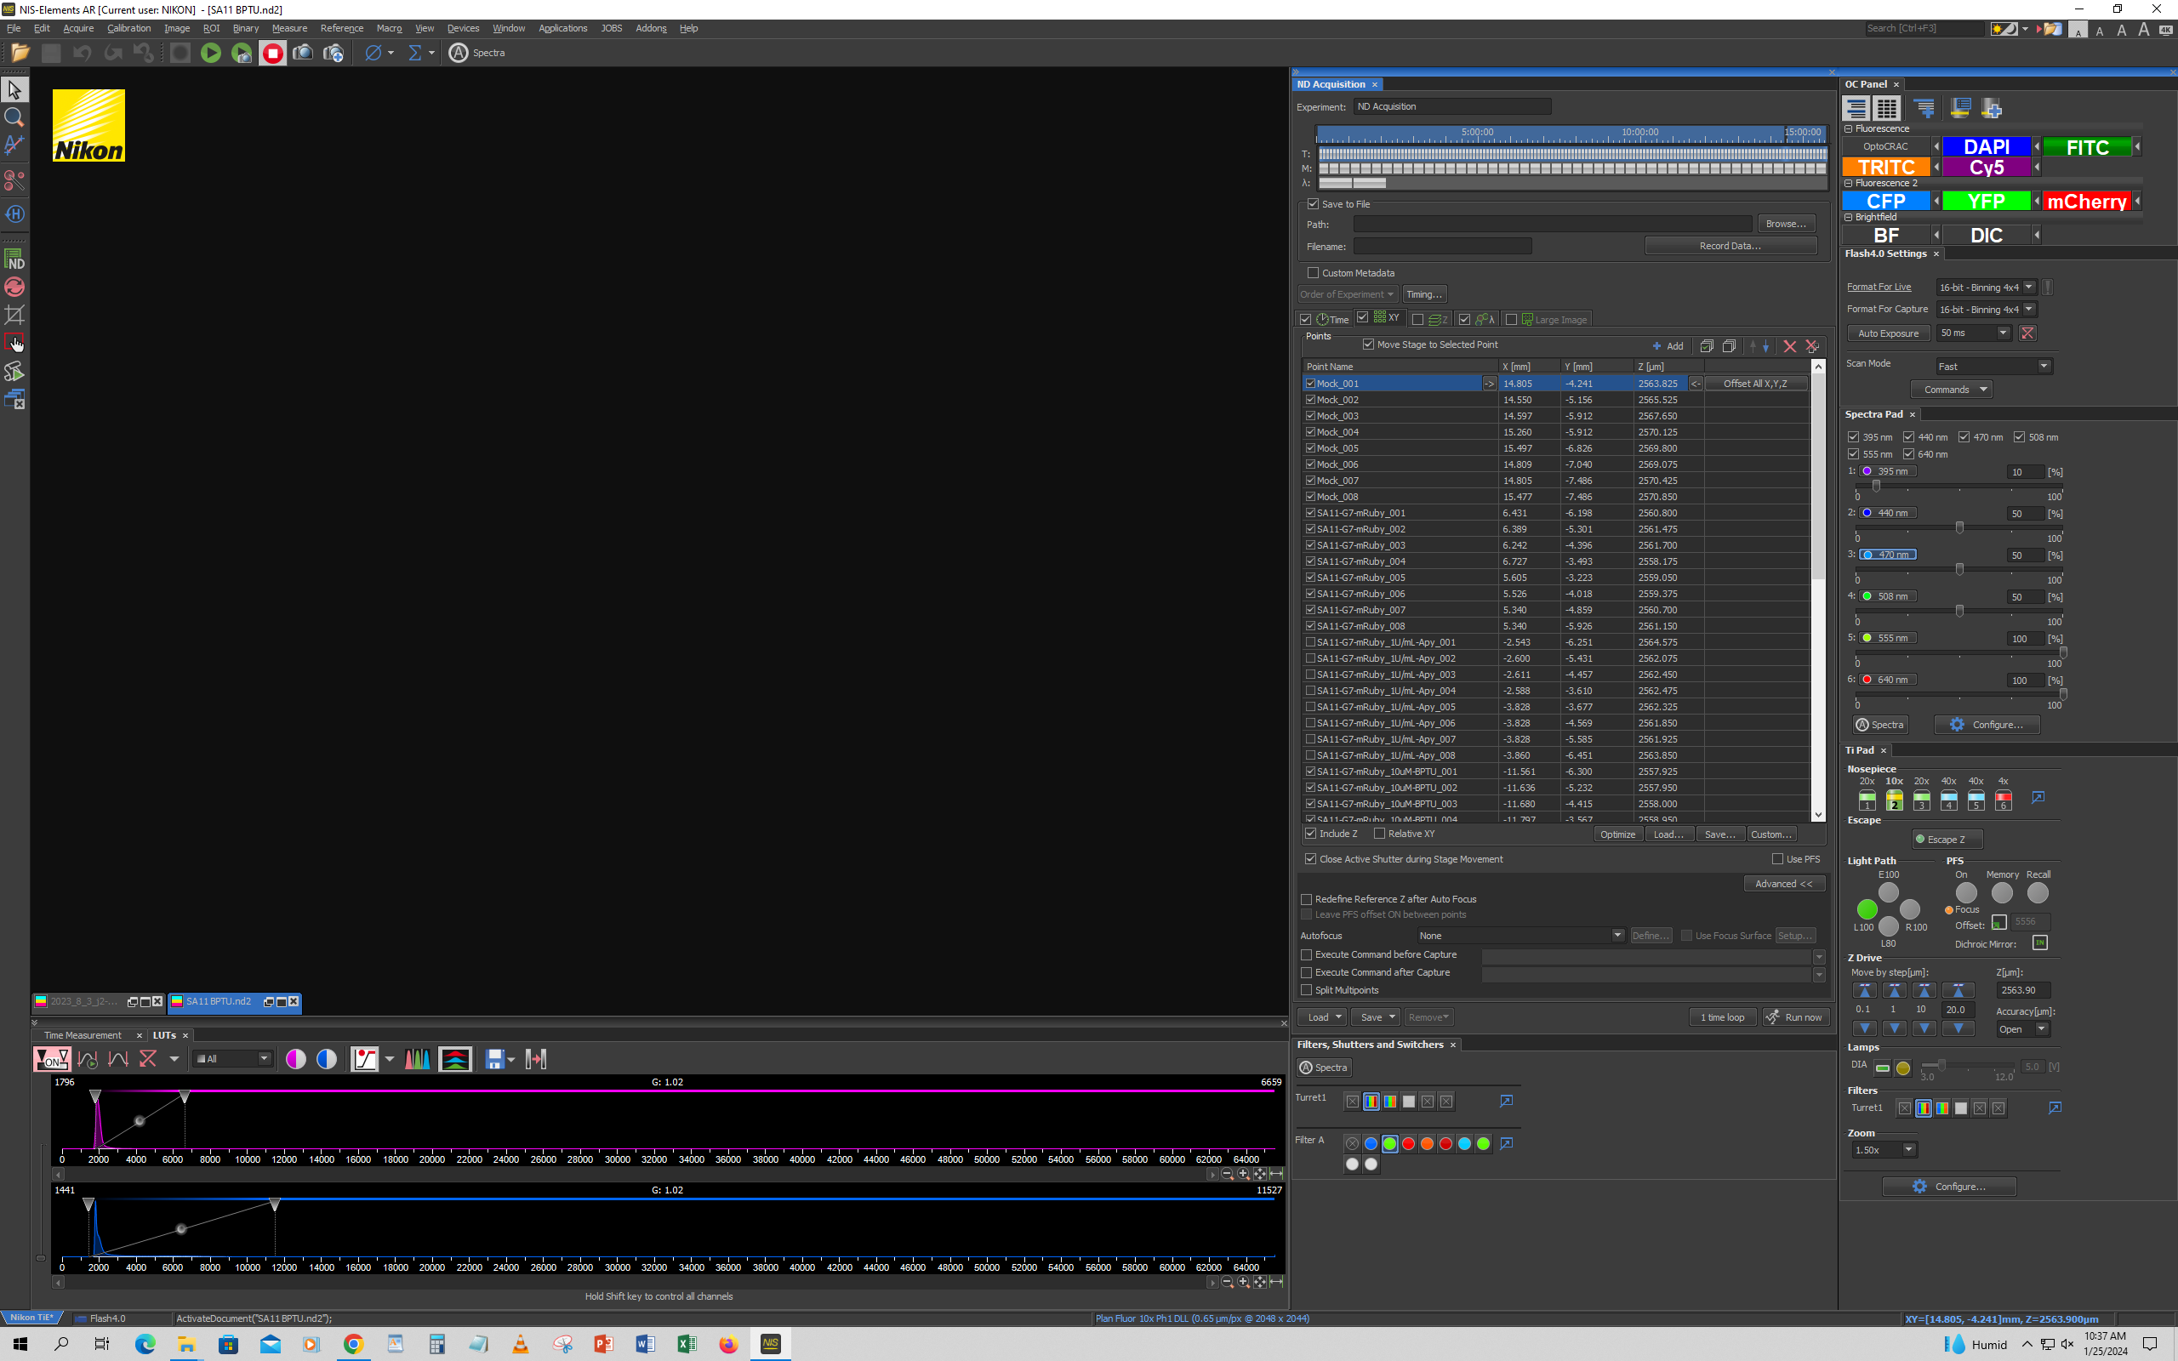Open the Calibration menu

point(128,28)
